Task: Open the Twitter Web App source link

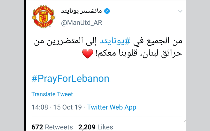Action: click(112, 107)
